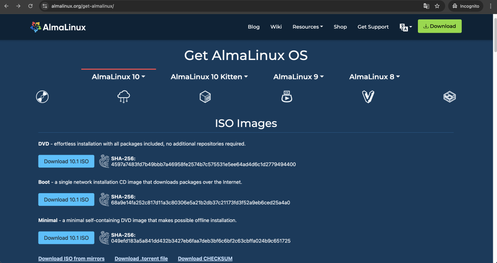Select the ISO disc image icon
Screen dimensions: 497x263
[42, 97]
